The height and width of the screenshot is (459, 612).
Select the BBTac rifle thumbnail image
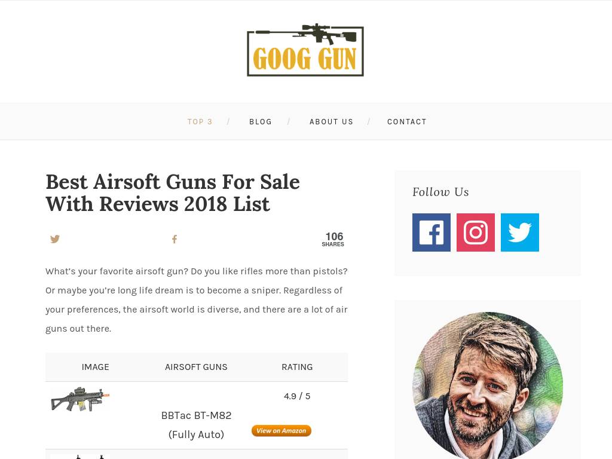(80, 399)
